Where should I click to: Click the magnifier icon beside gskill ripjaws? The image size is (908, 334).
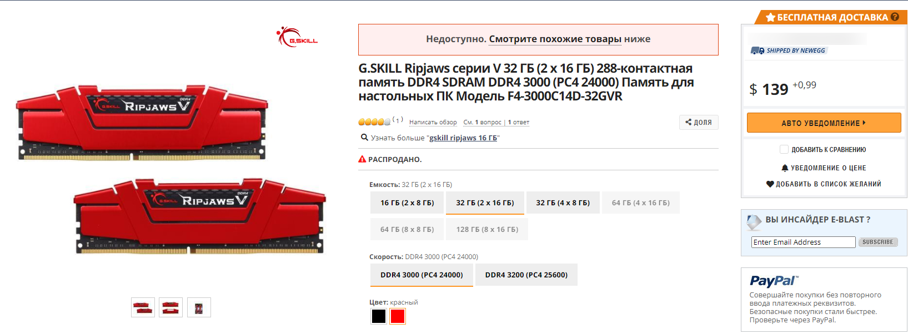coord(364,138)
